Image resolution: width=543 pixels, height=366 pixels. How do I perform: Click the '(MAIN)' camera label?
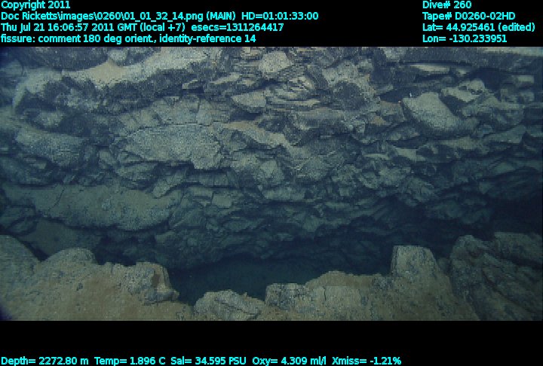pos(221,17)
